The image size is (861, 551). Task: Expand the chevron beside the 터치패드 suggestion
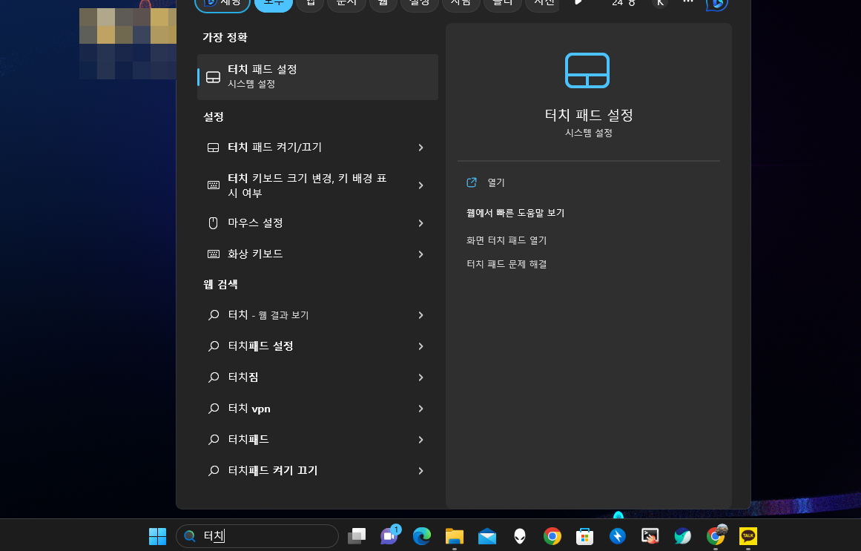click(420, 440)
